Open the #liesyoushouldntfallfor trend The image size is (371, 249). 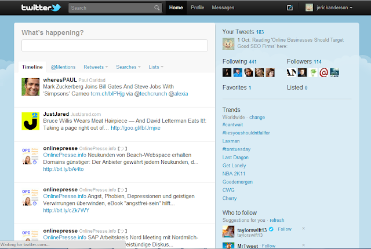[x=246, y=133]
